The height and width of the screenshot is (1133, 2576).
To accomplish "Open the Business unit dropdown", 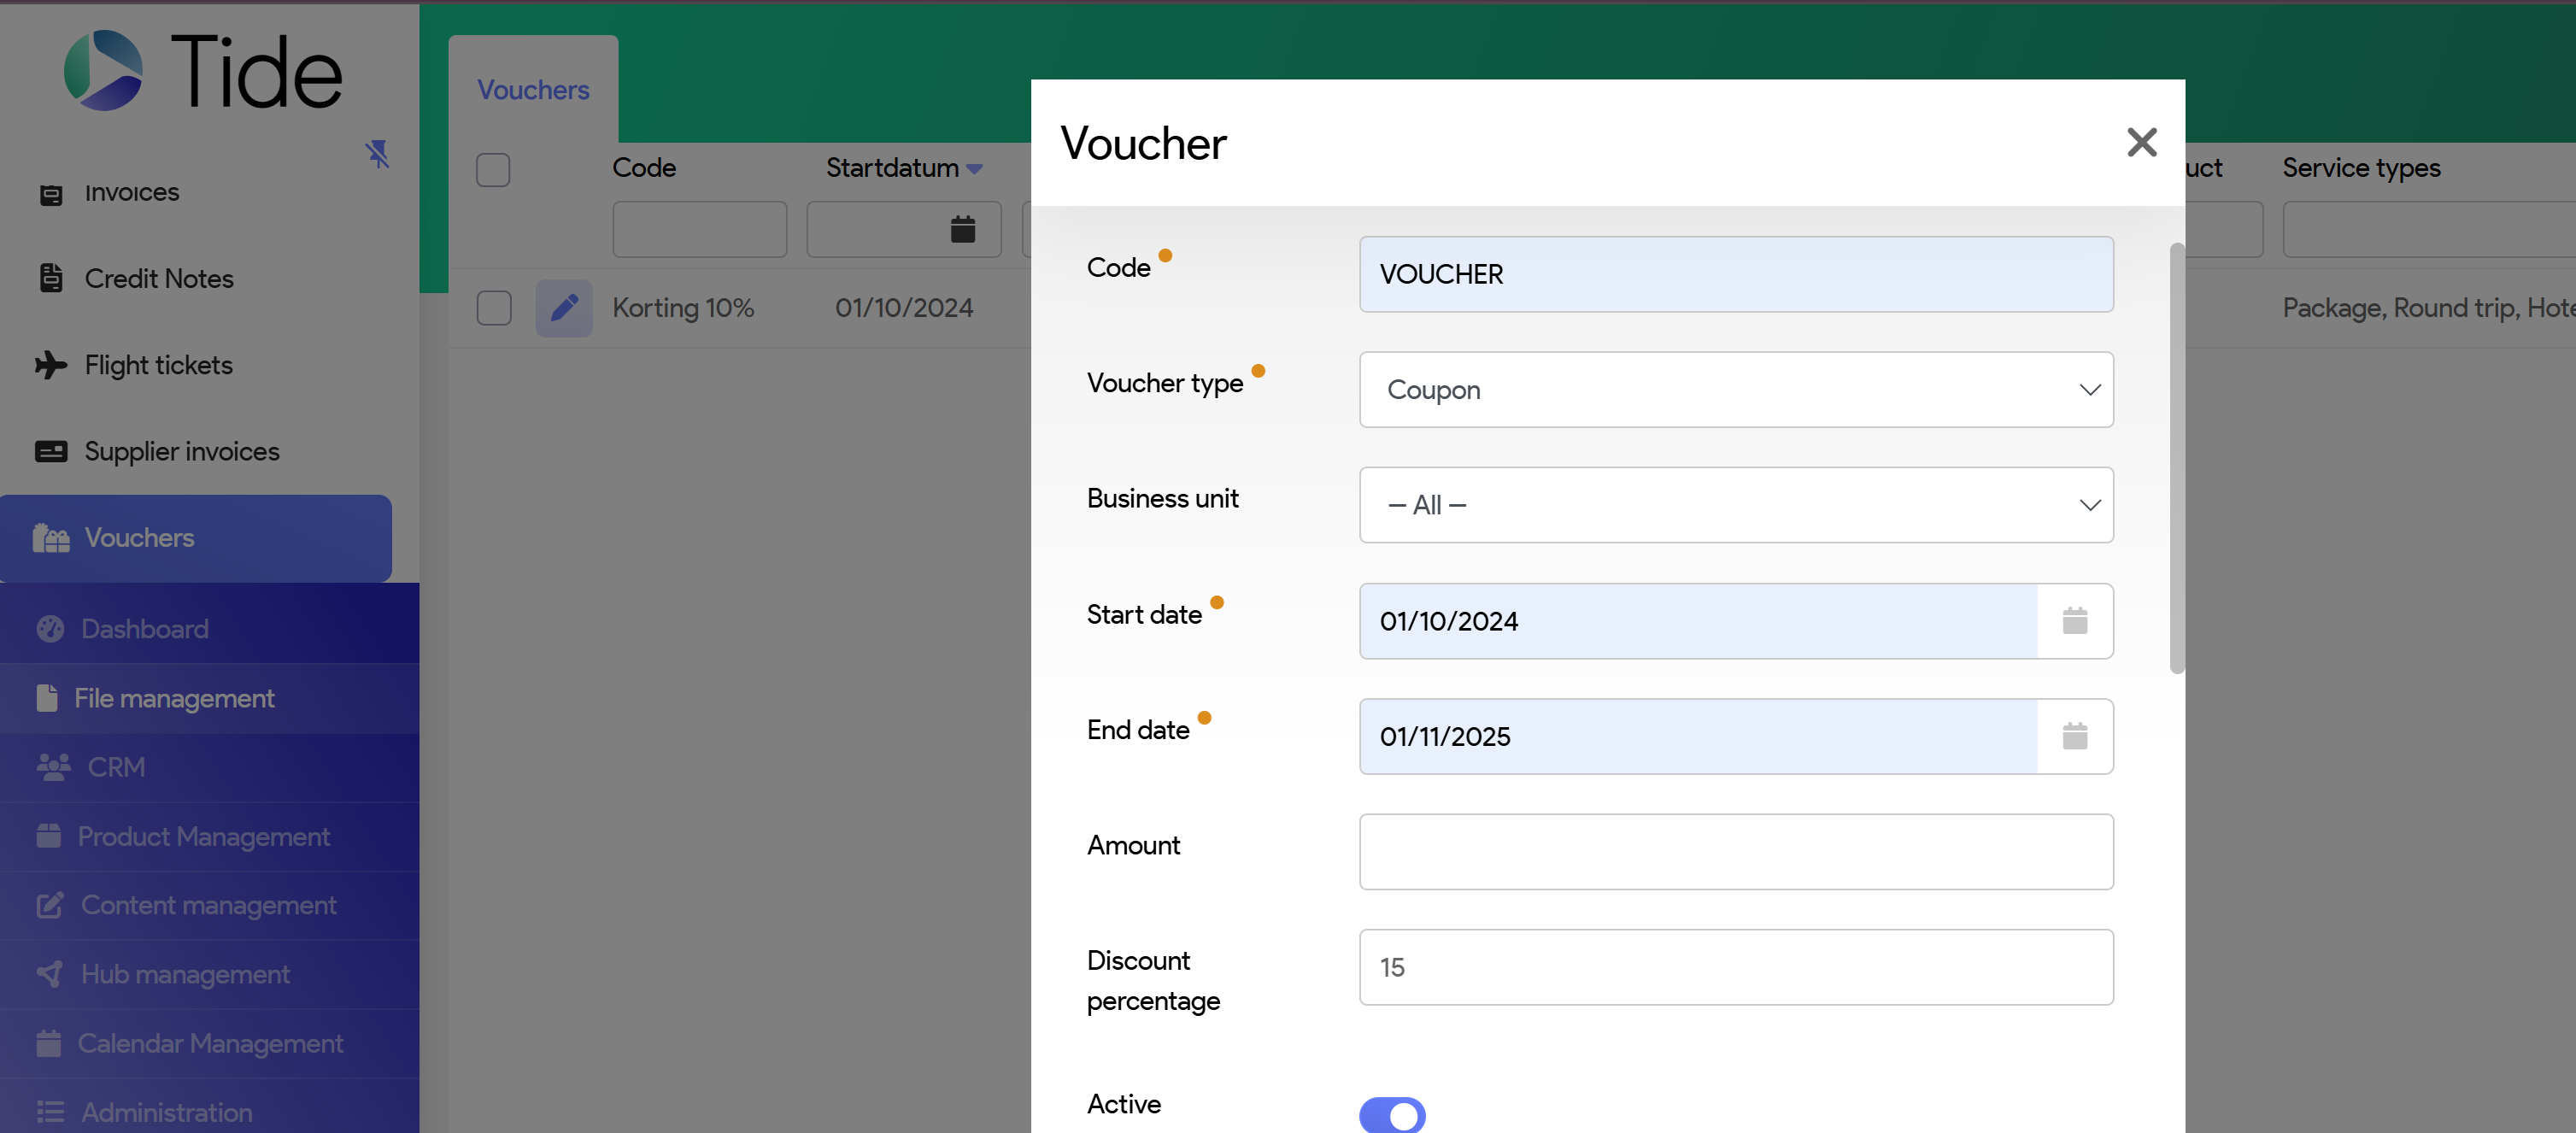I will click(x=1735, y=505).
